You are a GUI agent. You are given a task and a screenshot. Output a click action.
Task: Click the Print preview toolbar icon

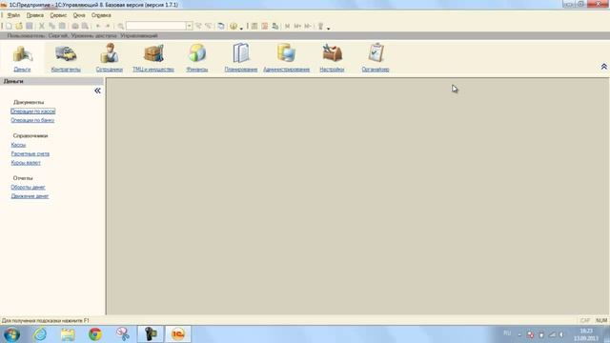click(85, 26)
